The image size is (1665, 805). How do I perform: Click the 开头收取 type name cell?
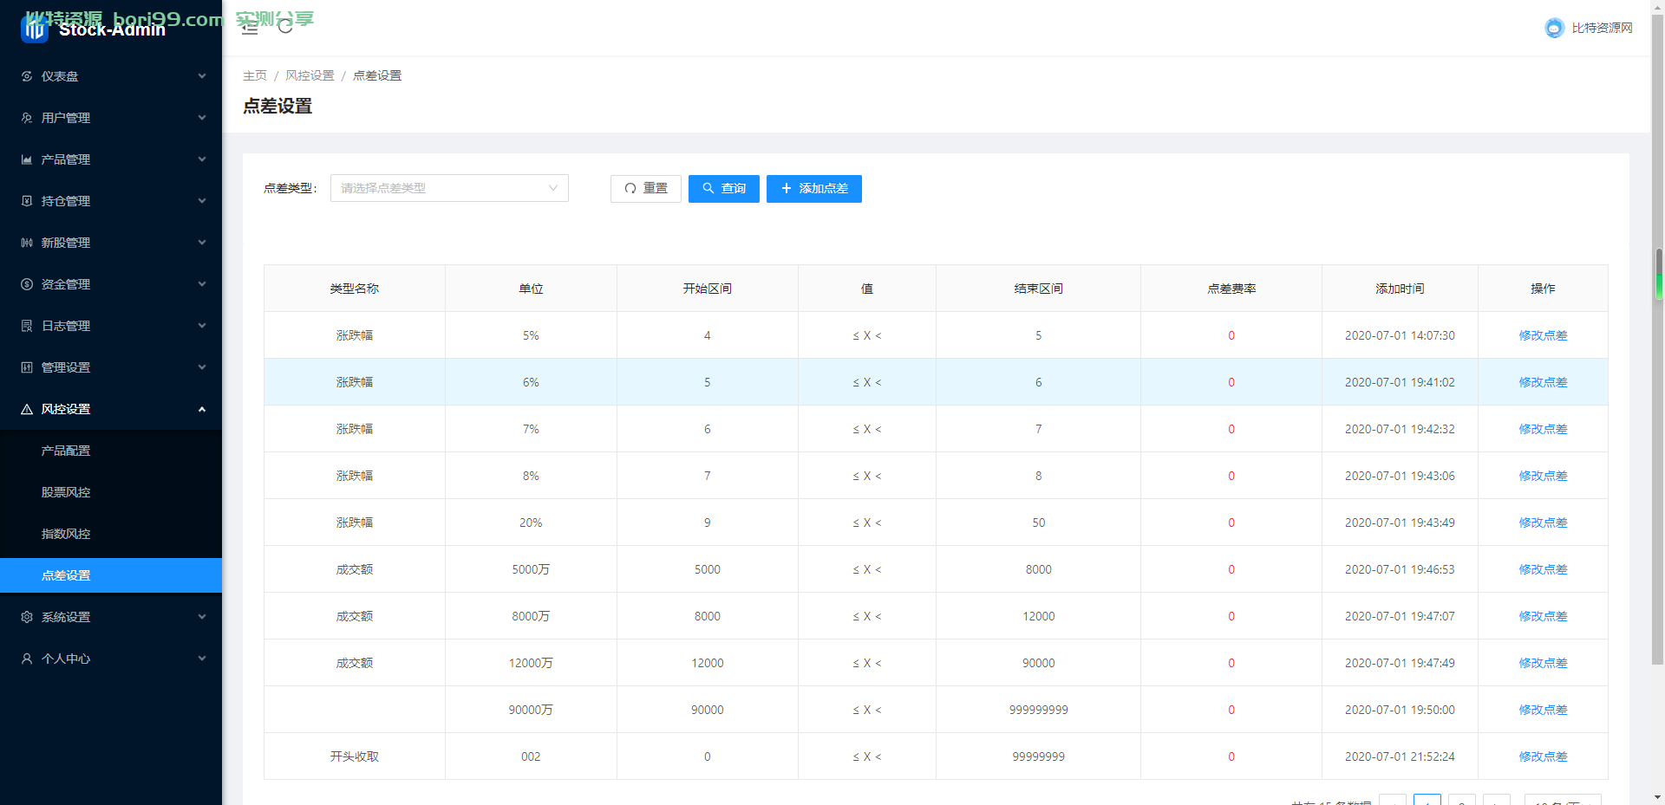click(x=355, y=756)
